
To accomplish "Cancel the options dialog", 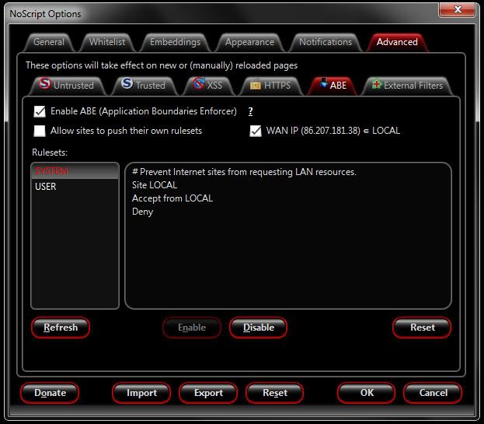I will tap(433, 393).
